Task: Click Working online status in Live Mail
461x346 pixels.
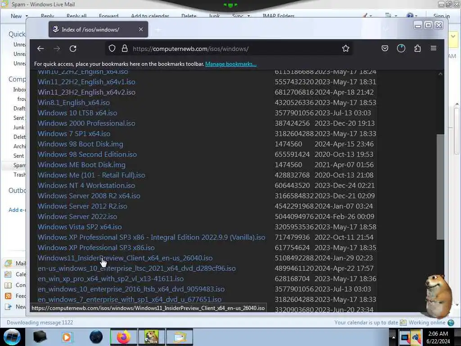Action: point(427,323)
